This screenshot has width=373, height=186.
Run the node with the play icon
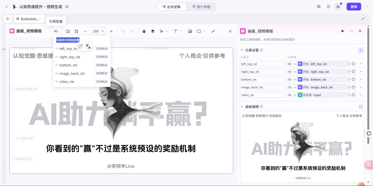(343, 31)
